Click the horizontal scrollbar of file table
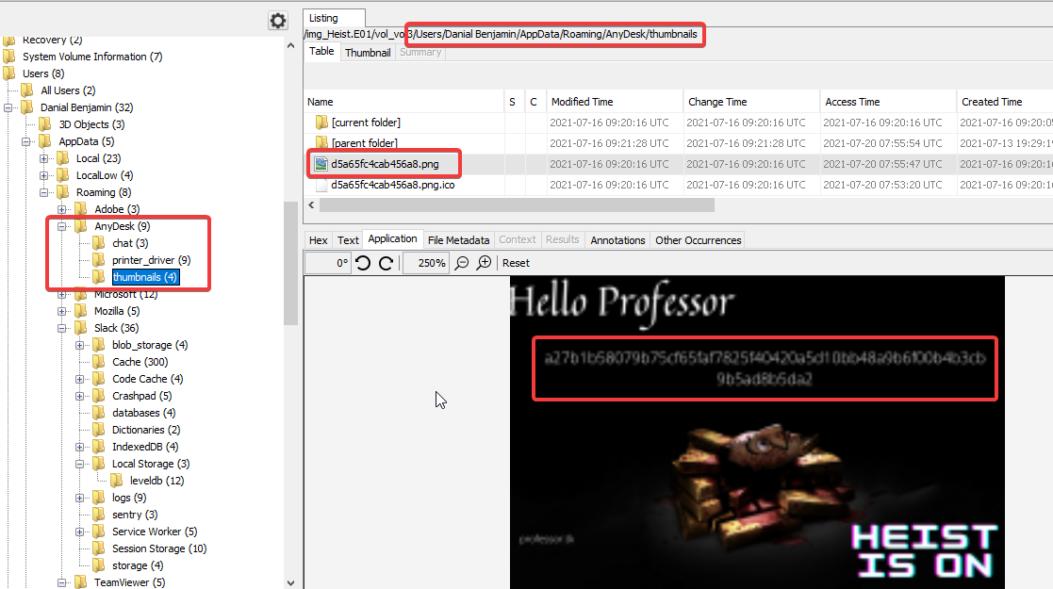 pos(509,205)
